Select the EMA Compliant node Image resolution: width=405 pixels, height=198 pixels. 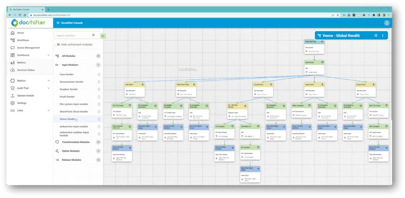point(379,133)
